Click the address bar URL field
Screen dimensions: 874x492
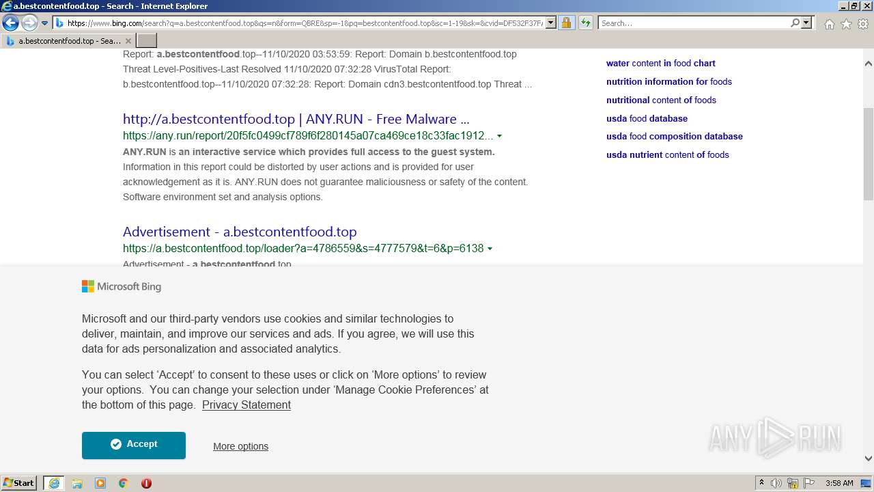click(x=305, y=23)
